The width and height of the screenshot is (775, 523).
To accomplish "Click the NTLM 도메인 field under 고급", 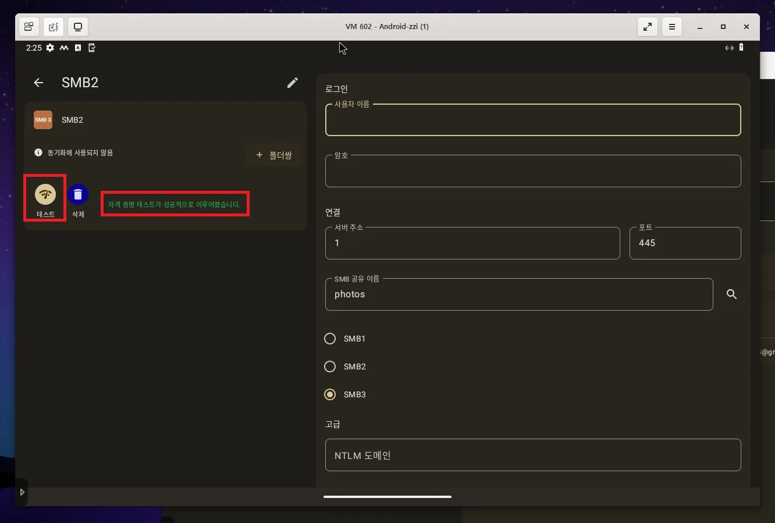I will pos(532,456).
